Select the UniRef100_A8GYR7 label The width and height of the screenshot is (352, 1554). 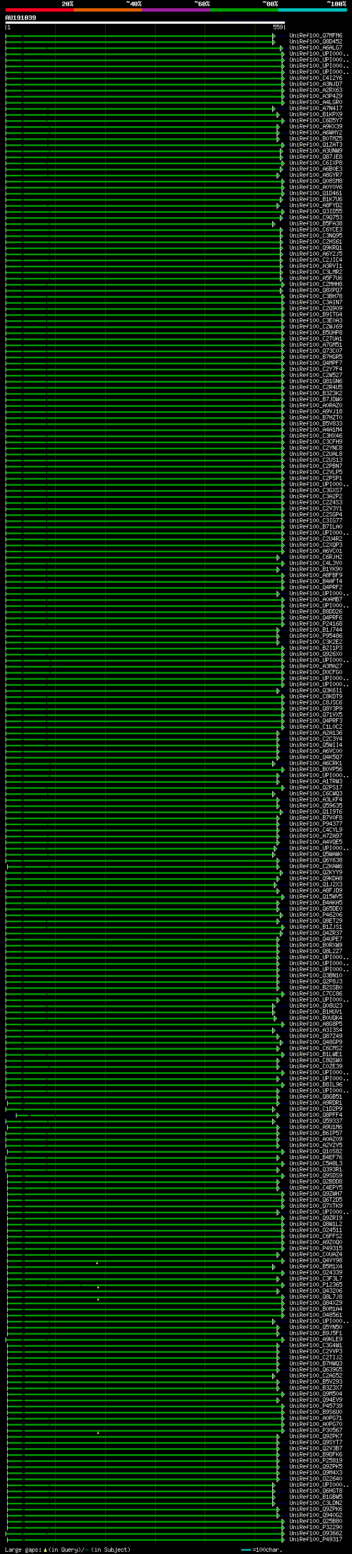tap(315, 175)
